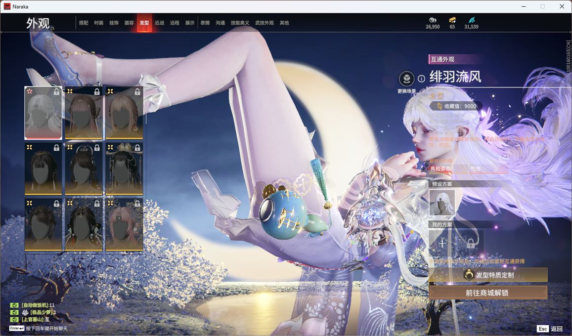Click the [自动做饭机] chat message
The height and width of the screenshot is (336, 572).
38,305
